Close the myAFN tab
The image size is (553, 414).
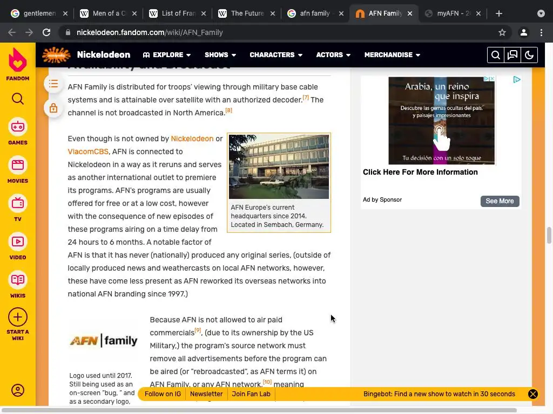pyautogui.click(x=478, y=13)
